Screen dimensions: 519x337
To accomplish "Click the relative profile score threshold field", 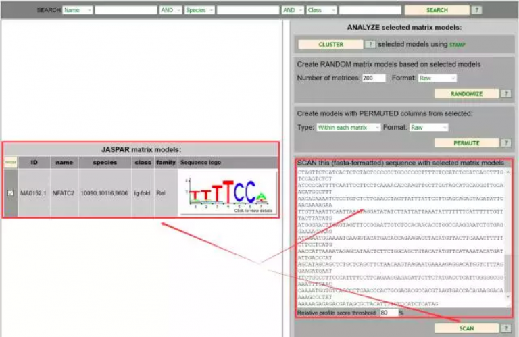I will (389, 313).
